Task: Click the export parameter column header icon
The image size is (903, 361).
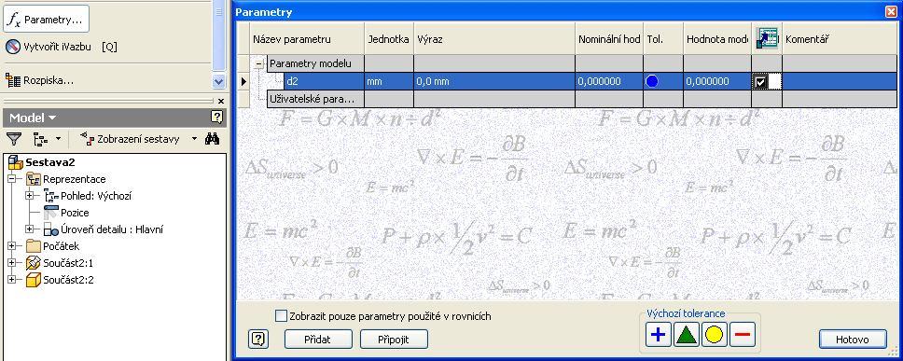Action: click(x=767, y=39)
